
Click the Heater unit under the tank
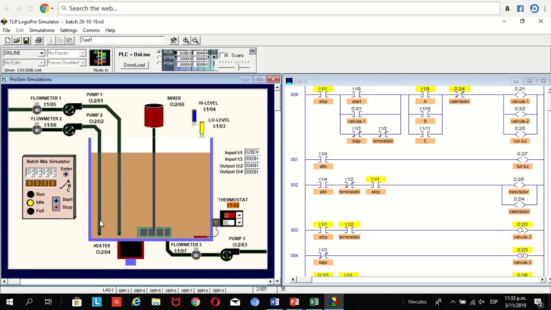(x=130, y=251)
